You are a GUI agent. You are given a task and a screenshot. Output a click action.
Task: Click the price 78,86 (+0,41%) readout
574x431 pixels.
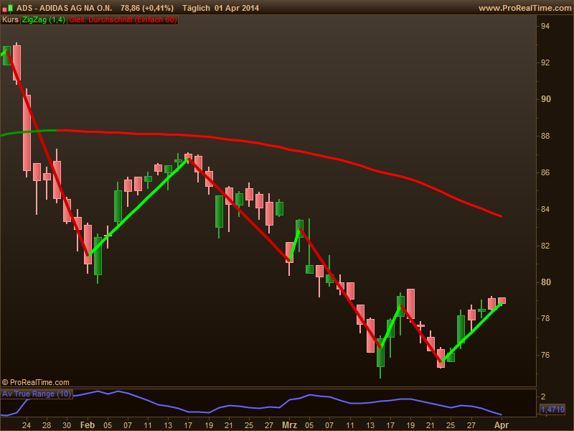[x=147, y=8]
